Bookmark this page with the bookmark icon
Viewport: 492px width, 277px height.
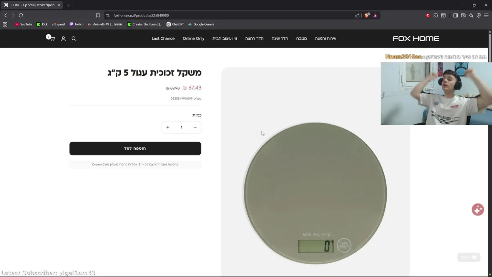pyautogui.click(x=98, y=15)
